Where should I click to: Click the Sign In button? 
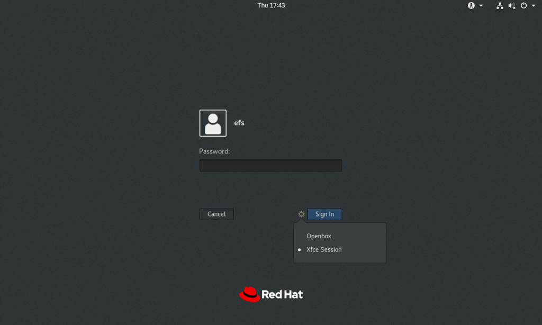(324, 214)
